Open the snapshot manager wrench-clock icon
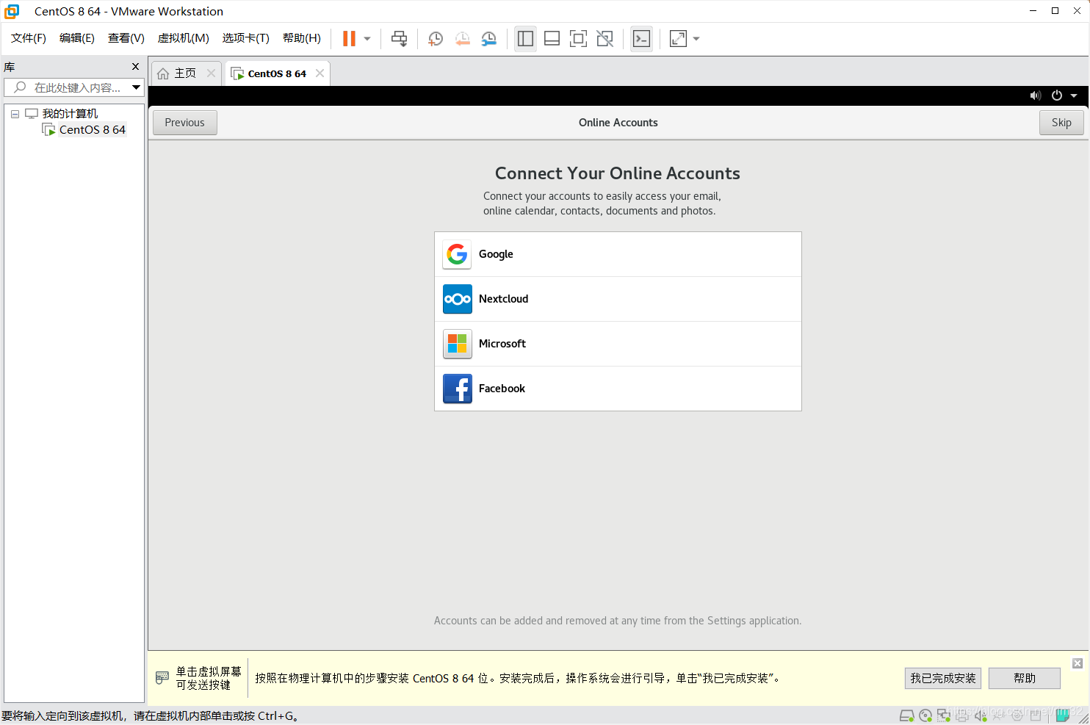 (488, 39)
